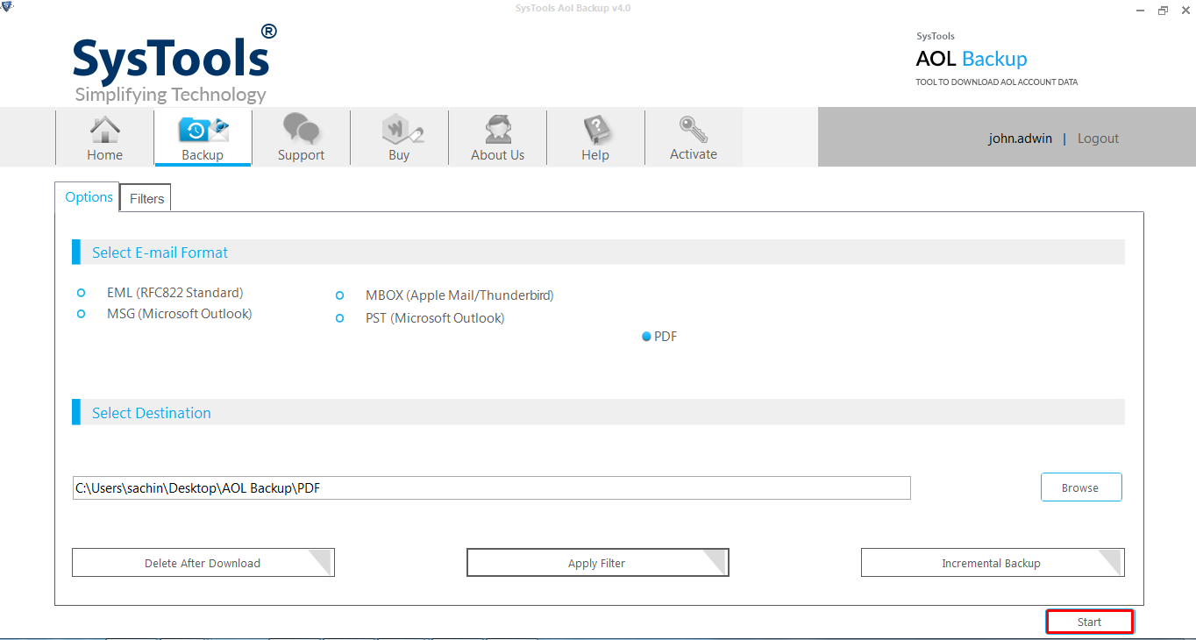1196x640 pixels.
Task: Select MSG (Microsoft Outlook) format
Action: 82,314
